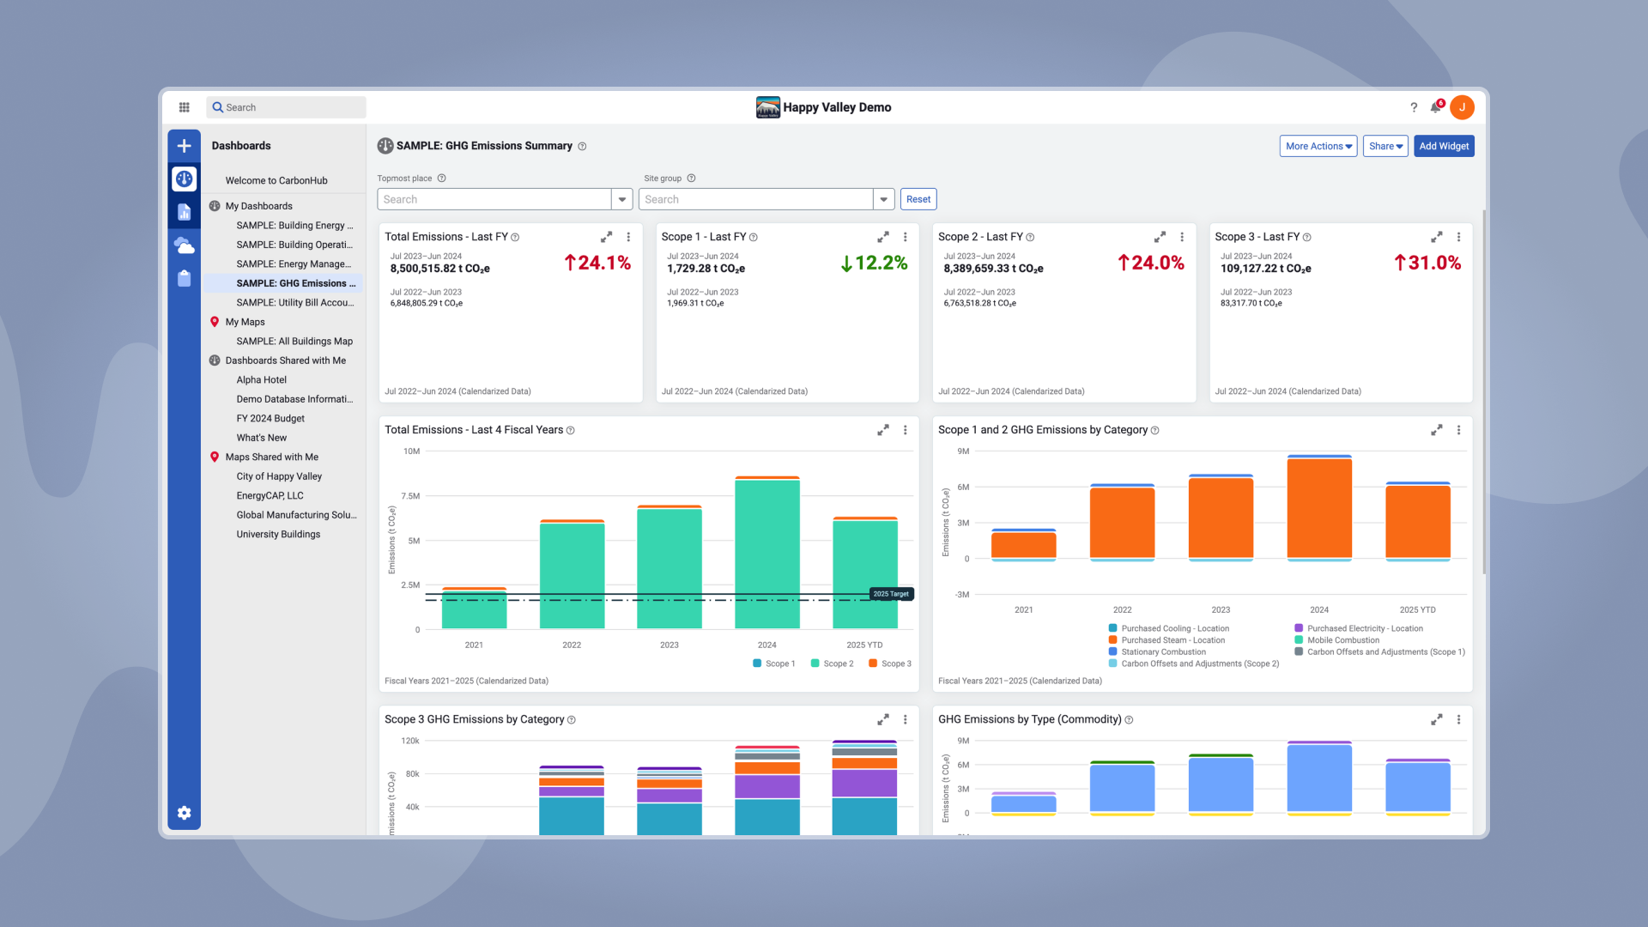This screenshot has height=927, width=1648.
Task: Open City of Happy Valley map
Action: (x=279, y=476)
